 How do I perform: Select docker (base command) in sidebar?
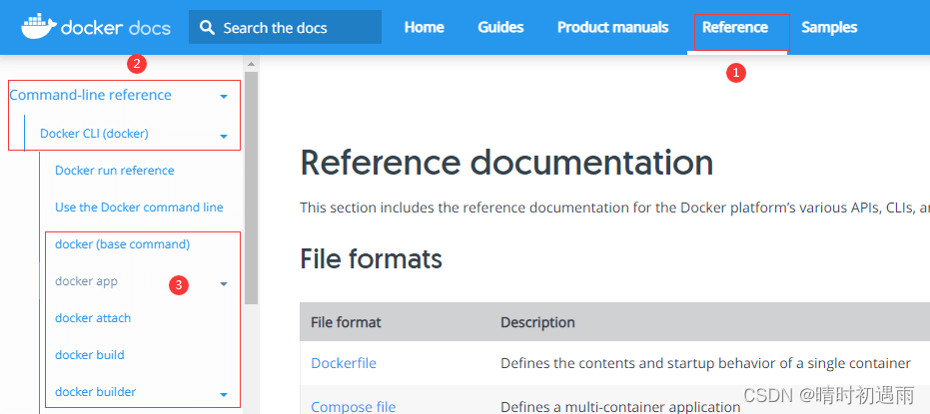click(x=122, y=244)
